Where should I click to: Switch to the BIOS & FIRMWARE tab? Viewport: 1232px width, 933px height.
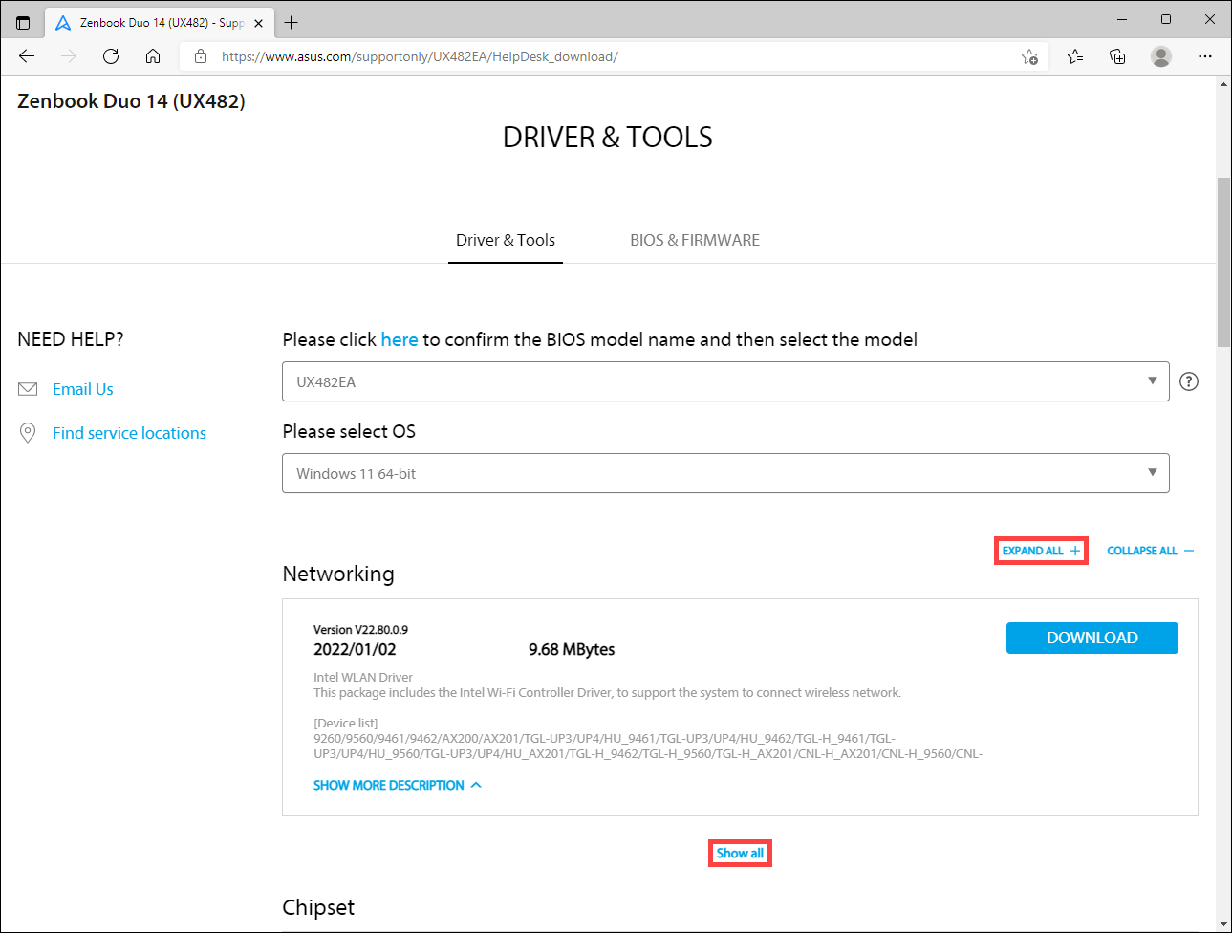[x=695, y=240]
